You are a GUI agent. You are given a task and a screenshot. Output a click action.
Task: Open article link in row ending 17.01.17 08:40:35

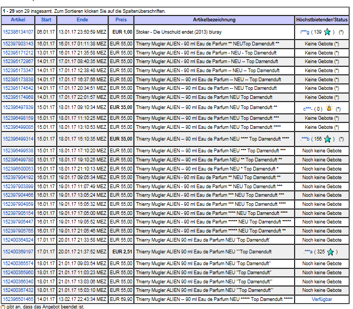(x=18, y=61)
